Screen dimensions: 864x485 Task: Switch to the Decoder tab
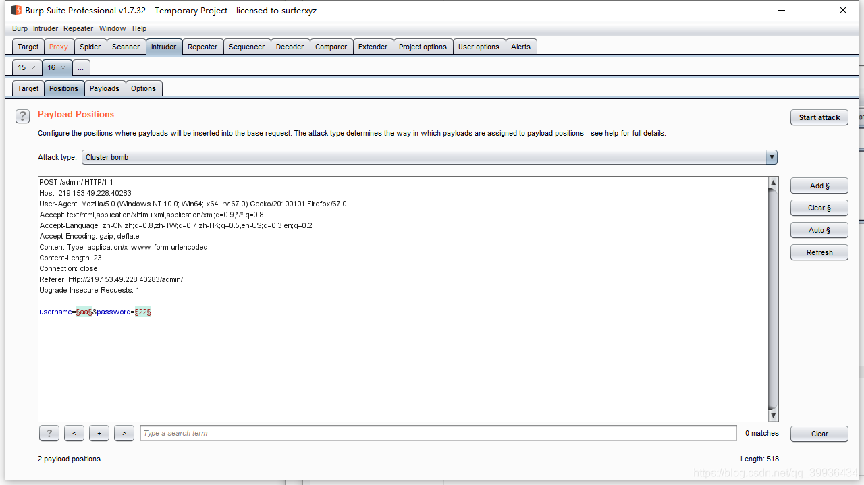click(x=290, y=47)
